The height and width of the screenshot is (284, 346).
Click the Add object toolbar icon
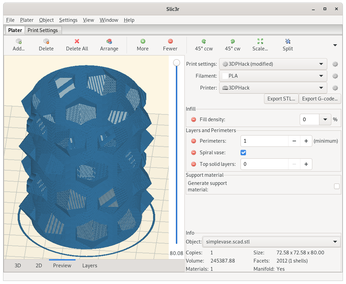19,41
